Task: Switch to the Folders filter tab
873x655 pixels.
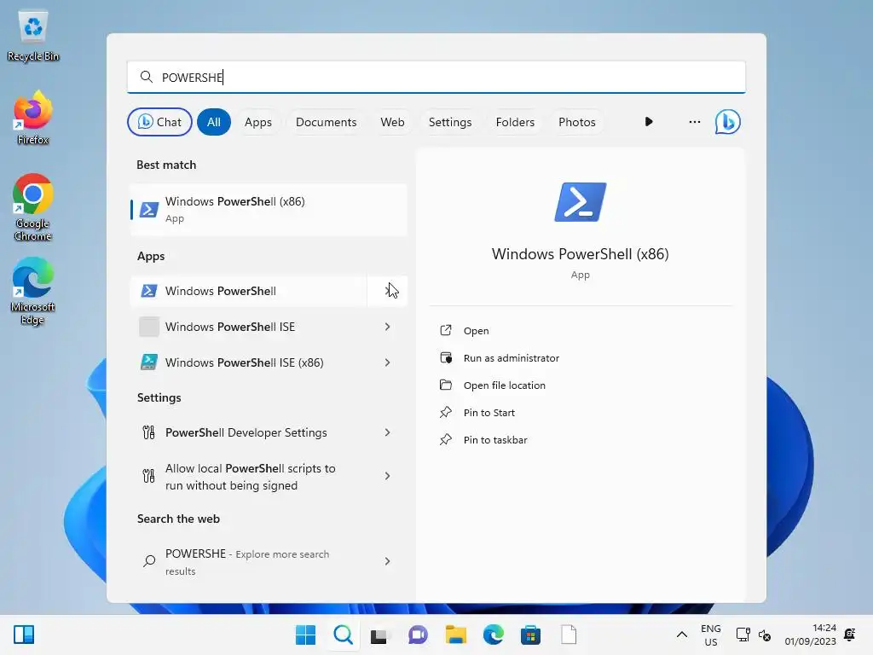Action: [x=515, y=122]
